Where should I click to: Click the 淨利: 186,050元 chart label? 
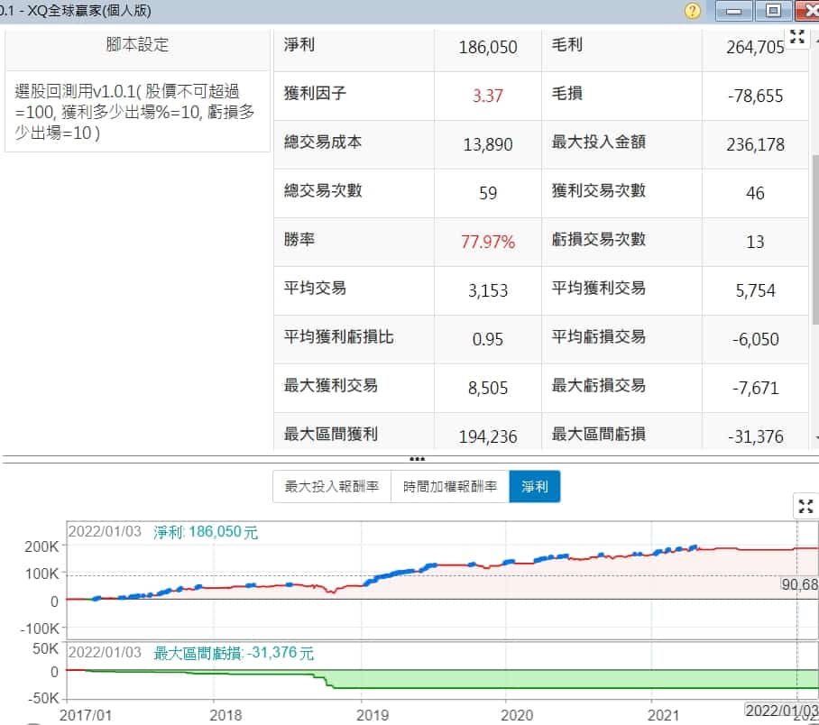[x=206, y=532]
